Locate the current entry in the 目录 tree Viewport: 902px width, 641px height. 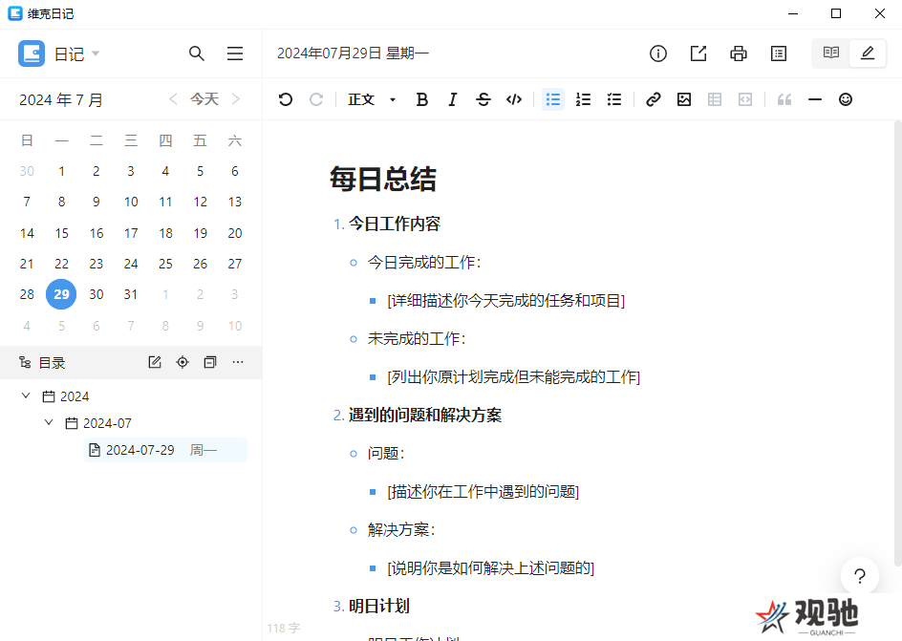click(x=183, y=362)
